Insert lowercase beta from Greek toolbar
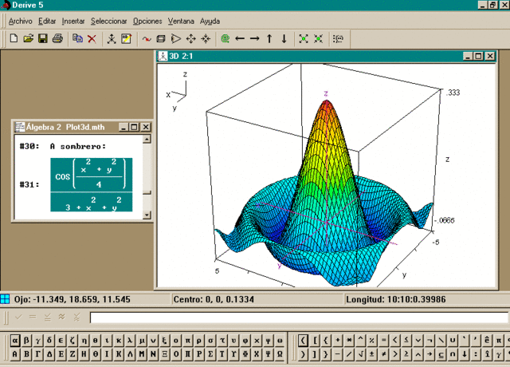The image size is (510, 367). pos(26,341)
